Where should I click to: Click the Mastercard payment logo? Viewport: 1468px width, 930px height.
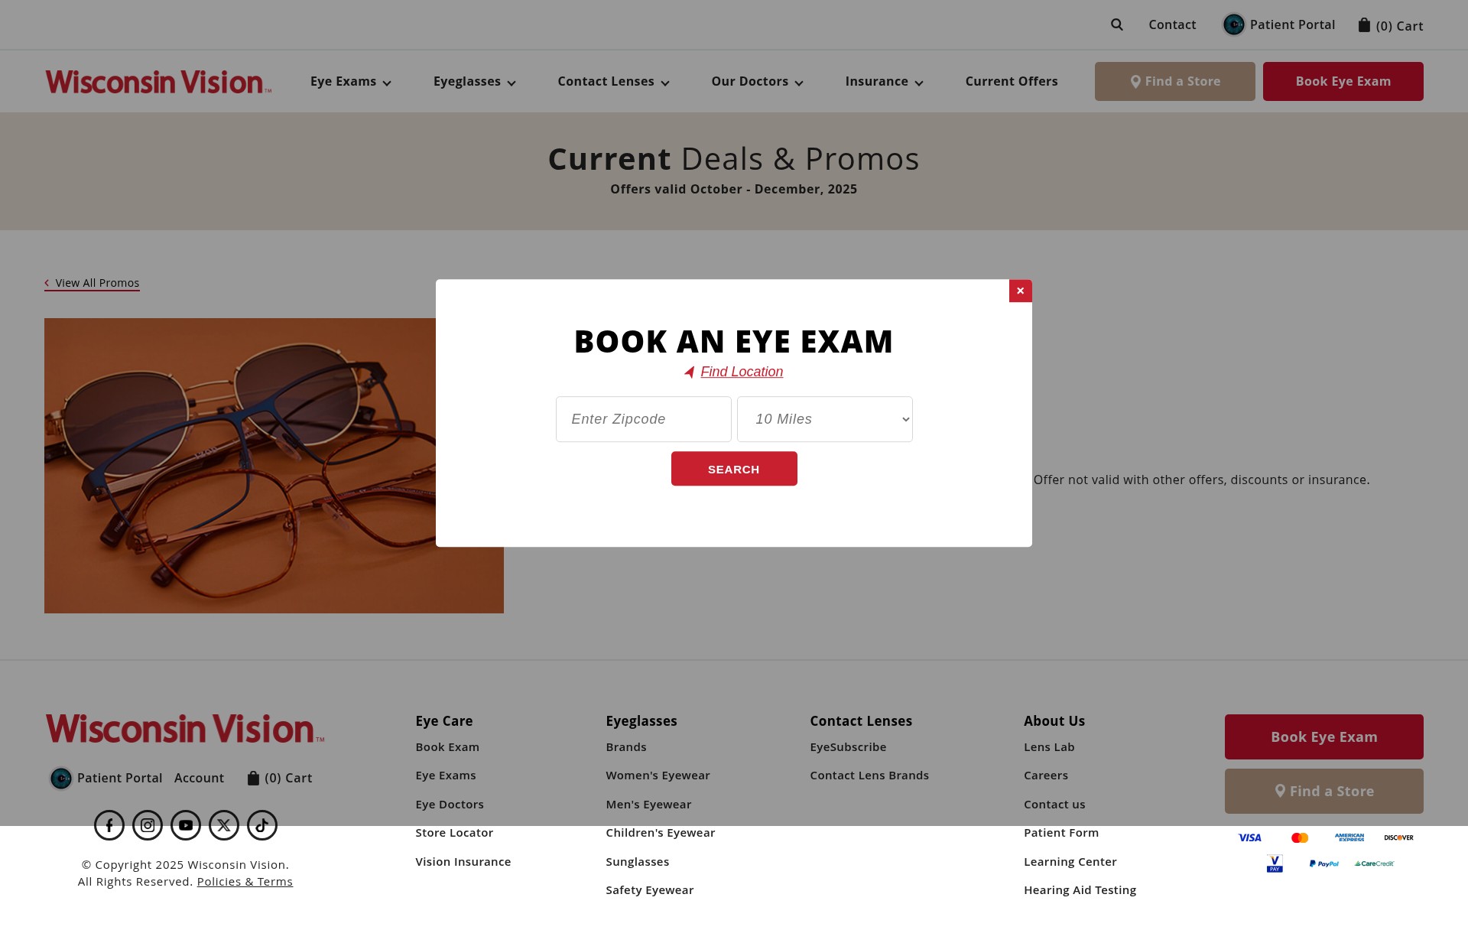1300,837
